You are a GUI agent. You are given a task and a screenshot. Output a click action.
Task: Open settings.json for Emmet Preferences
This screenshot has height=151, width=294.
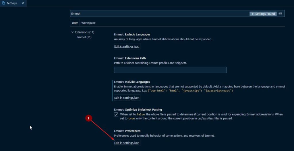pyautogui.click(x=127, y=143)
